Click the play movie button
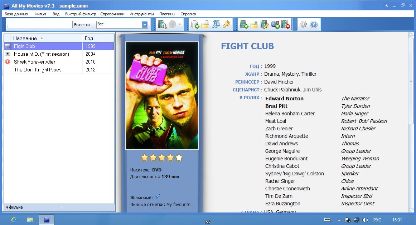The image size is (416, 225). tap(173, 24)
